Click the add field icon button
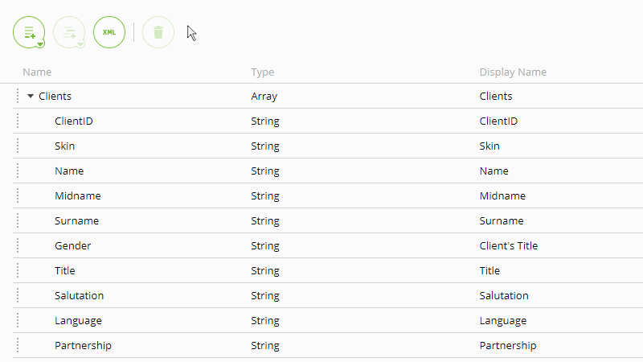This screenshot has width=643, height=362. click(x=29, y=32)
